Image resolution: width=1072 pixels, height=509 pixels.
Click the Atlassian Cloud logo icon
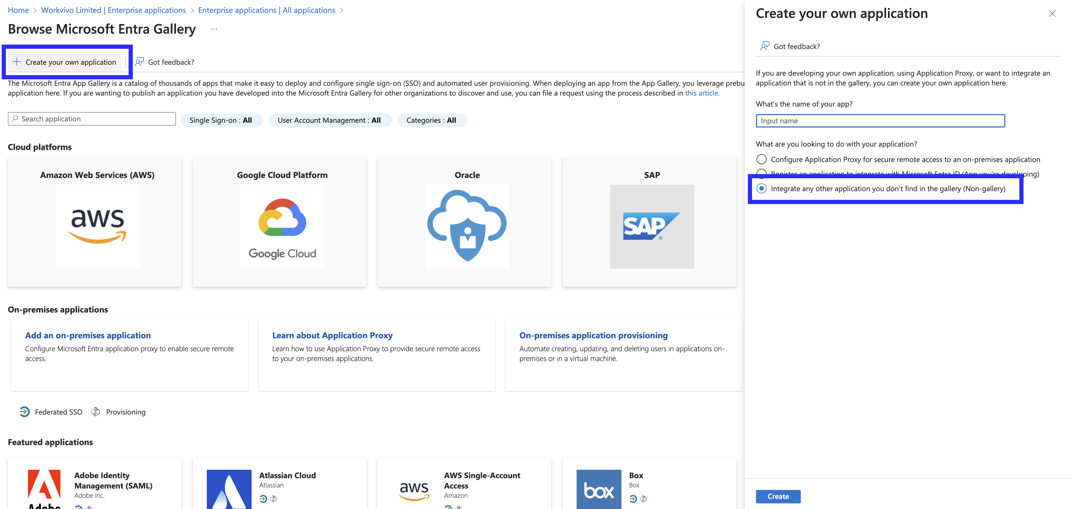tap(229, 489)
